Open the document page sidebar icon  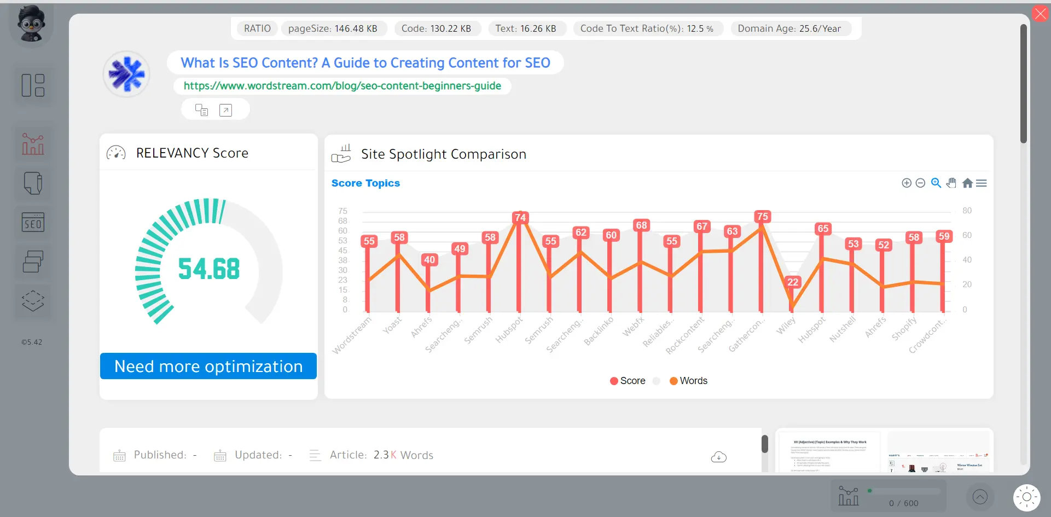[33, 183]
